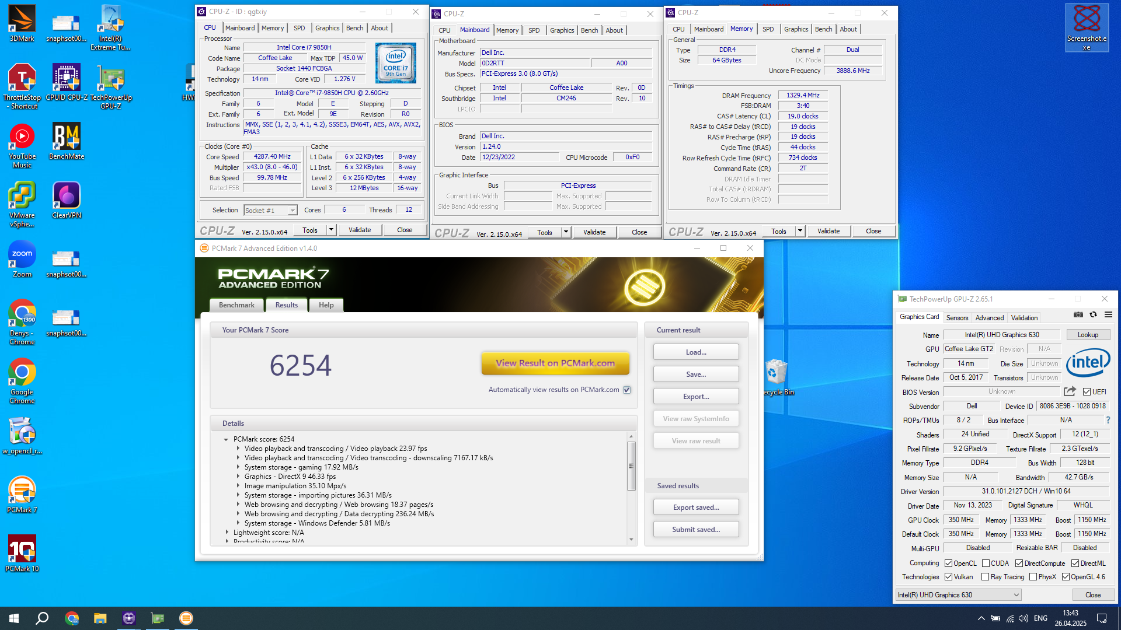Open Tools dropdown arrow in Mainboard window
This screenshot has height=630, width=1121.
click(x=566, y=232)
